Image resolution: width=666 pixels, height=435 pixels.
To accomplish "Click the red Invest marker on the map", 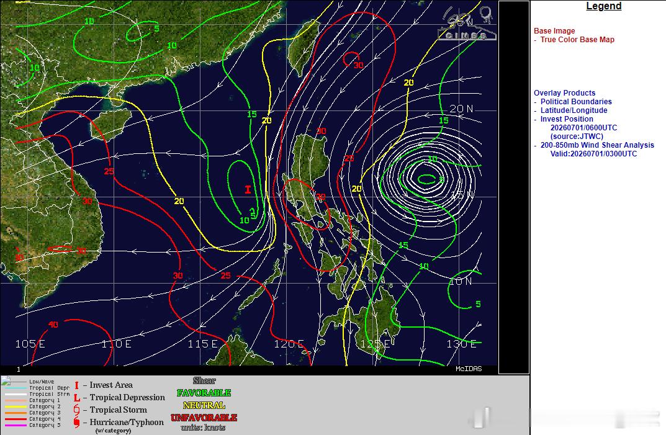I will tap(248, 189).
